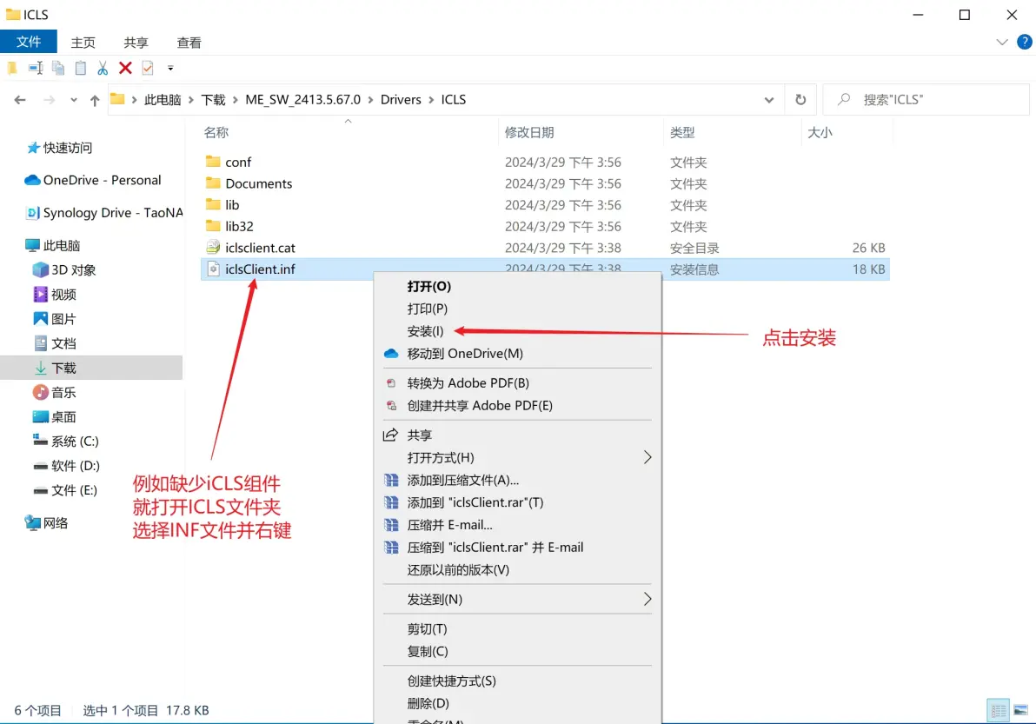Click the 修改日期 column header
The height and width of the screenshot is (724, 1036).
point(529,132)
